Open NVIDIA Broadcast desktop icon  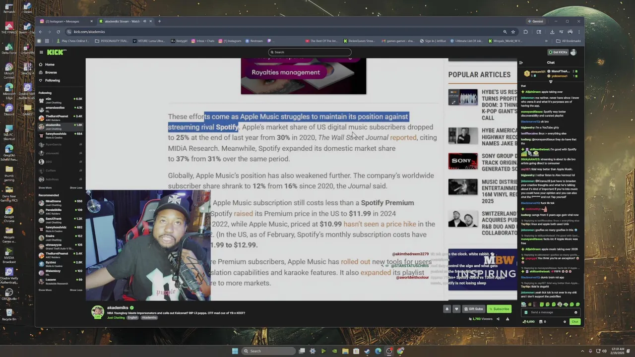point(9,255)
